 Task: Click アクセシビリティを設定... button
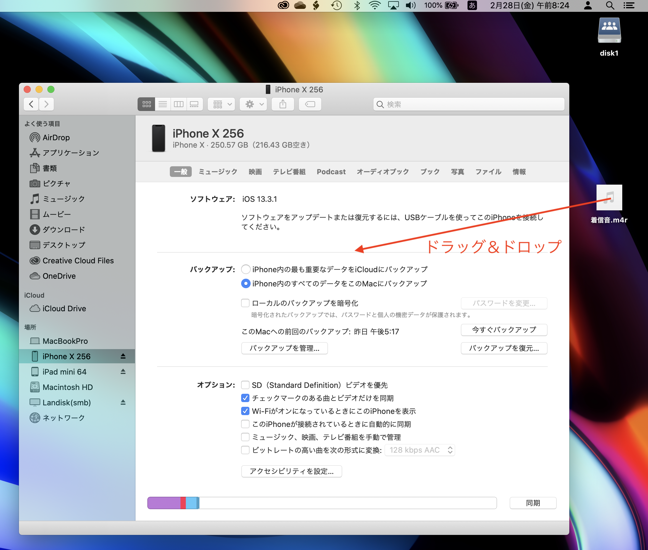tap(291, 471)
